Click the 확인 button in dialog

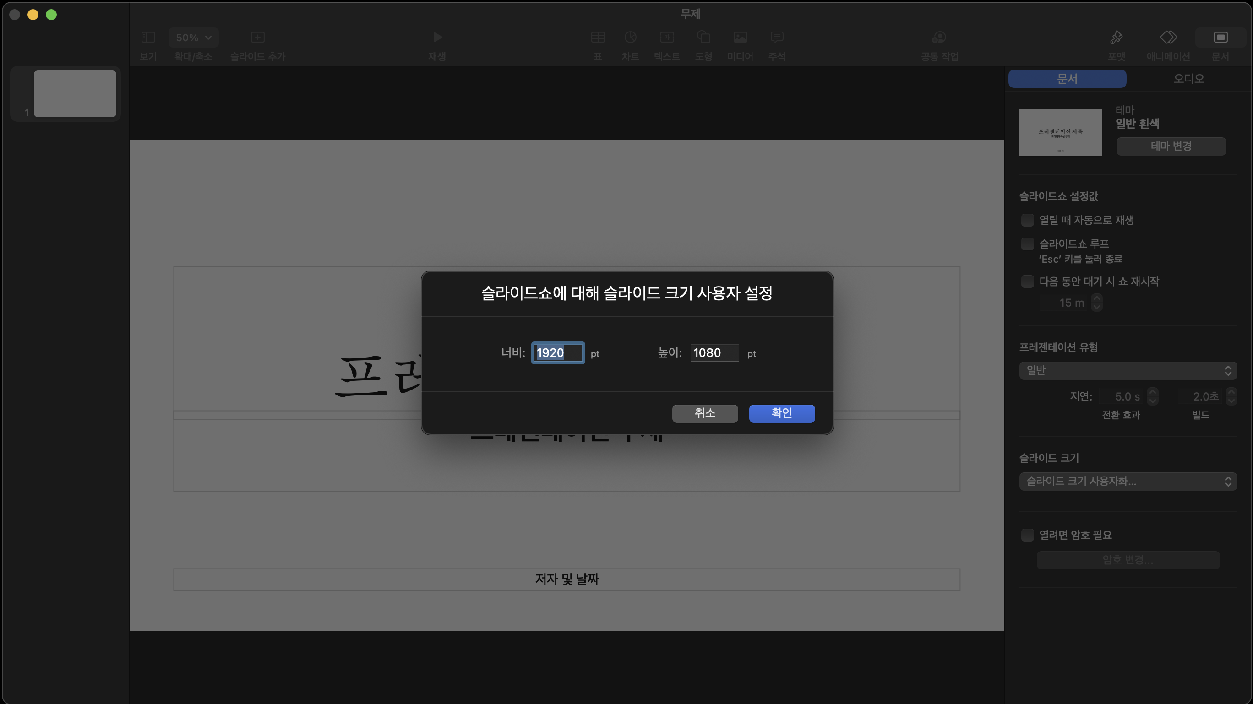781,413
